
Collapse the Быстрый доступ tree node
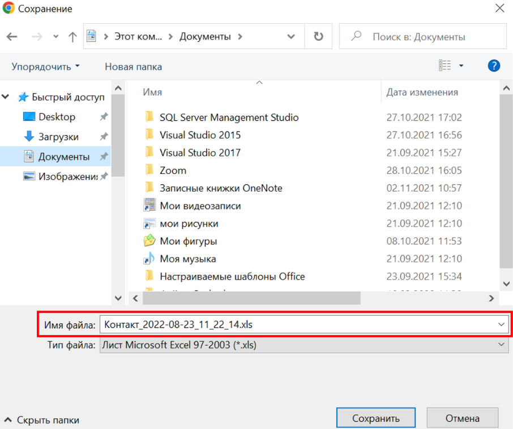coord(6,97)
